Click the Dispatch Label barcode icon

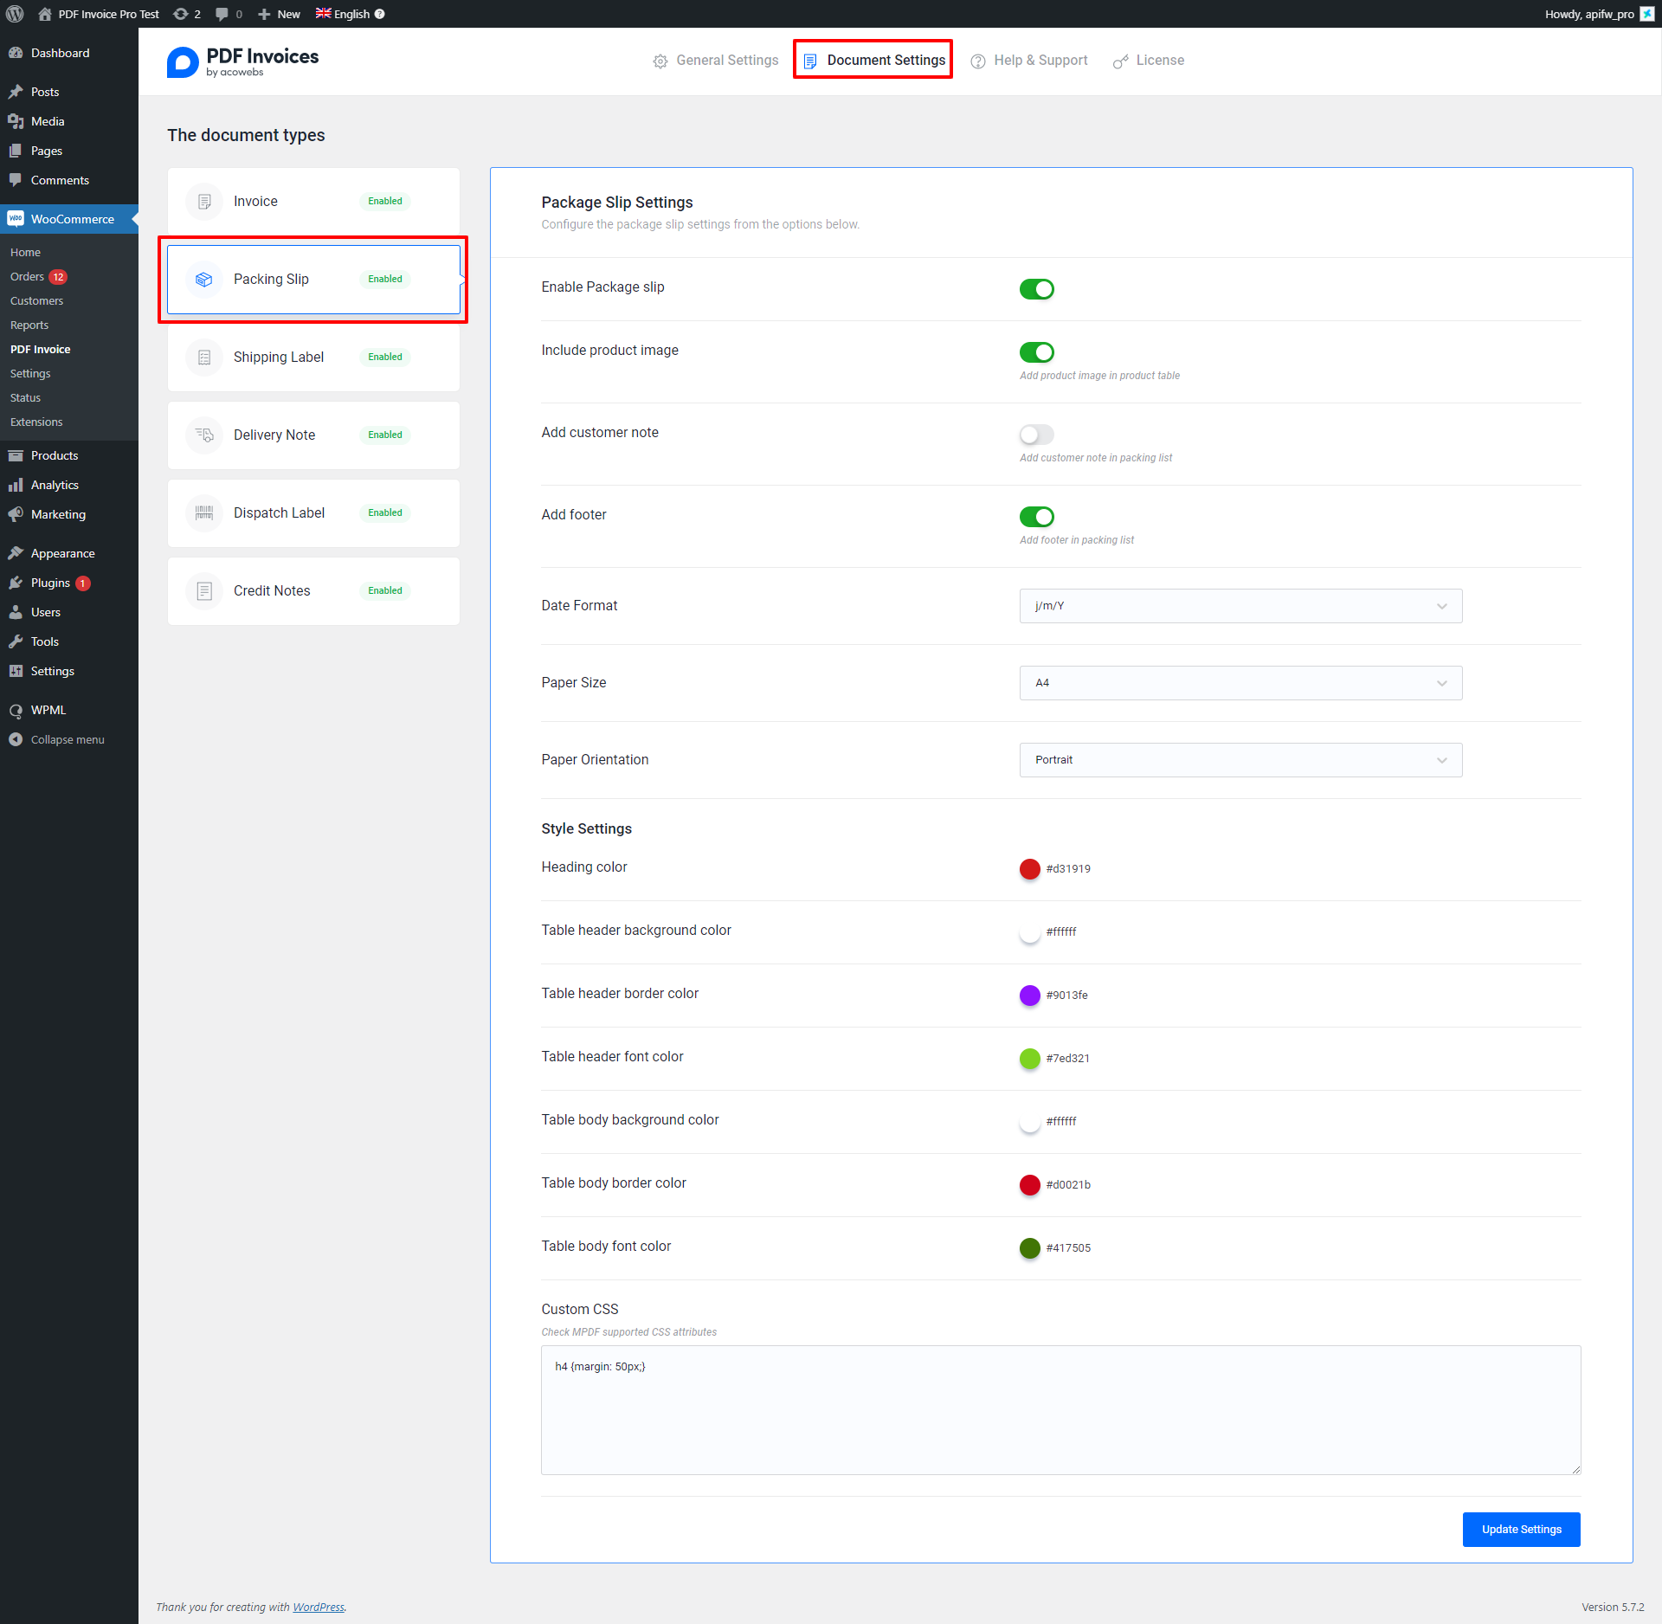pyautogui.click(x=204, y=513)
